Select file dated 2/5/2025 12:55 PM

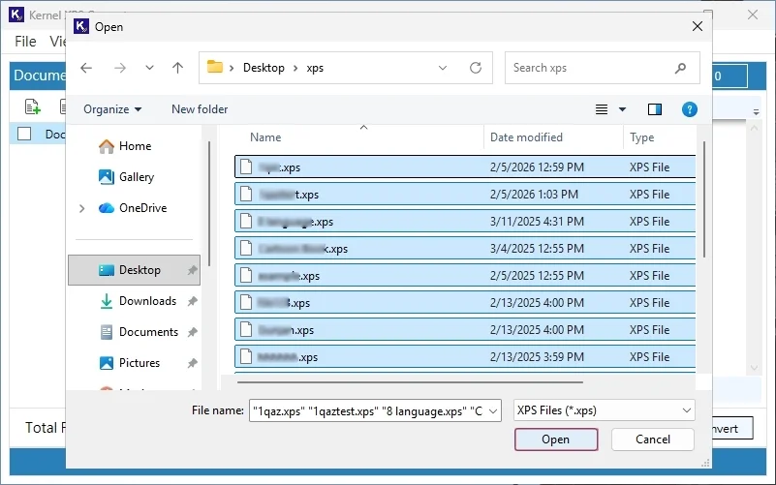click(x=465, y=276)
